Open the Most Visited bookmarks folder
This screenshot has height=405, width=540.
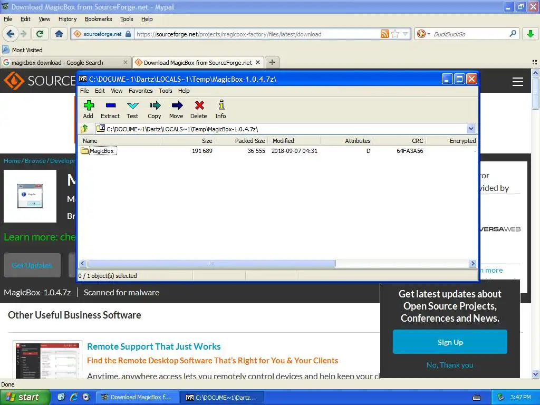click(22, 50)
